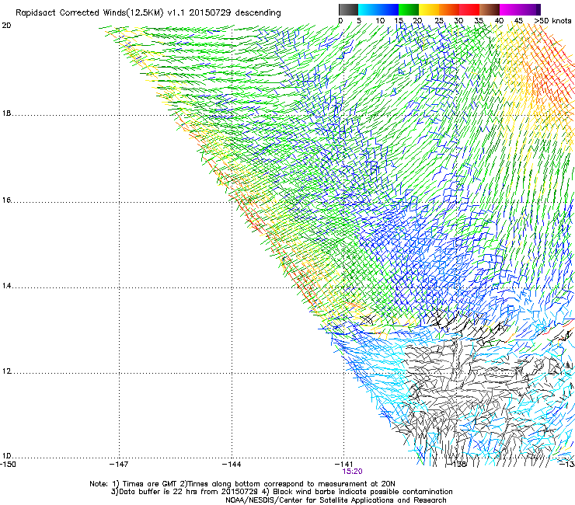Screen dimensions: 575x505
Task: Click the longitude label -141
Action: coord(344,465)
